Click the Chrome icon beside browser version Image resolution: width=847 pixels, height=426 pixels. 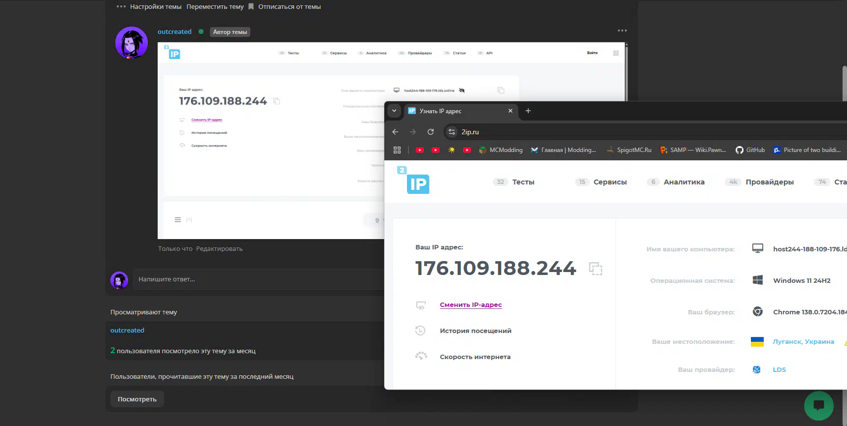click(758, 311)
